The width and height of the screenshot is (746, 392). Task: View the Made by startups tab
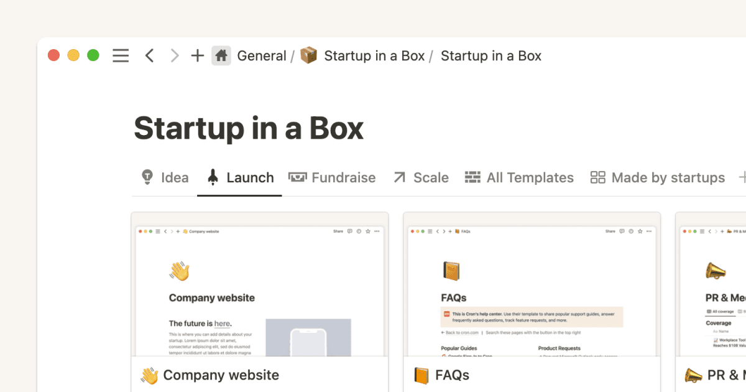[x=667, y=177]
